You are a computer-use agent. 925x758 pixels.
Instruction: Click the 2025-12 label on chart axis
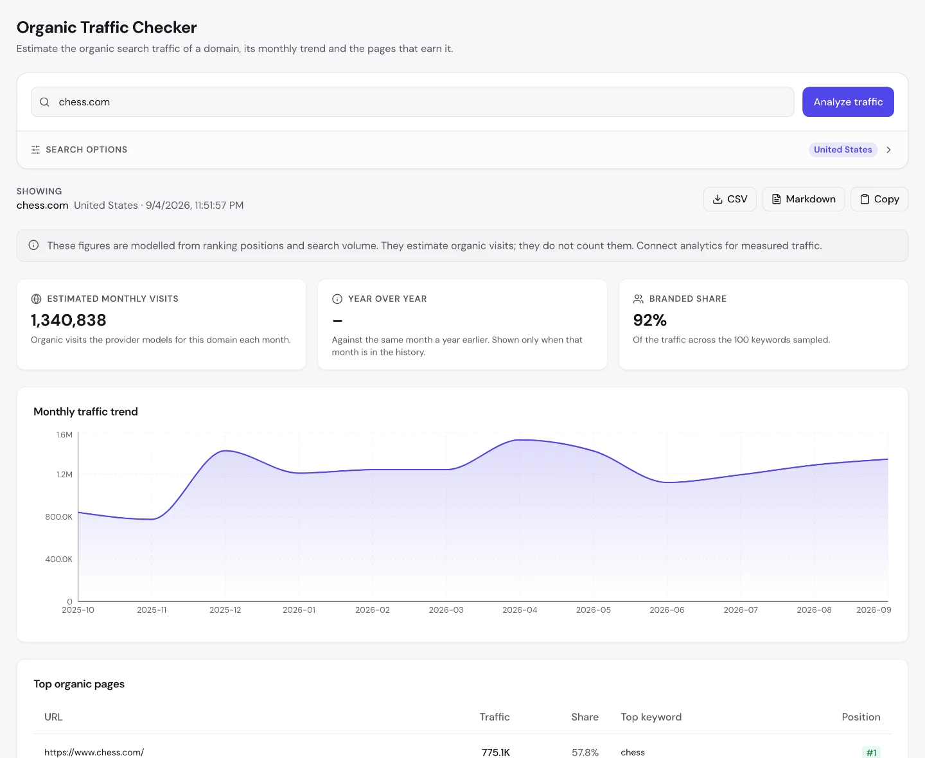(225, 610)
